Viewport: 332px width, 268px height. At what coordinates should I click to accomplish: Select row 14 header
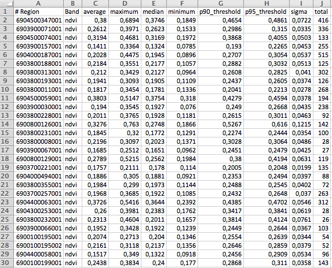click(x=7, y=124)
